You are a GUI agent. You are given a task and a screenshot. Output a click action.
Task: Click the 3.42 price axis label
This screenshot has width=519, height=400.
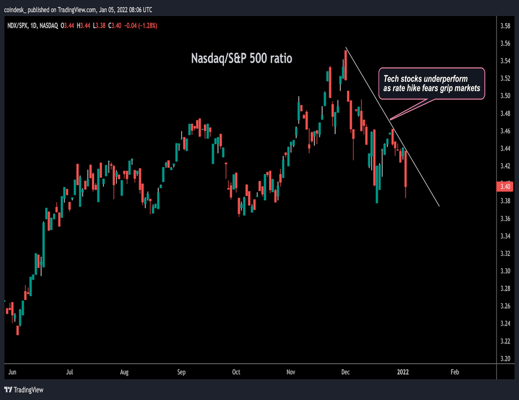[x=505, y=166]
